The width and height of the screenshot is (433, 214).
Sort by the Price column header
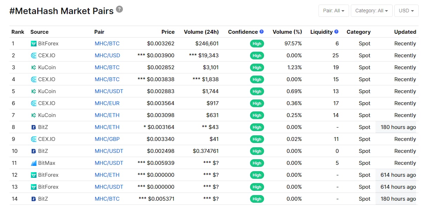(168, 32)
